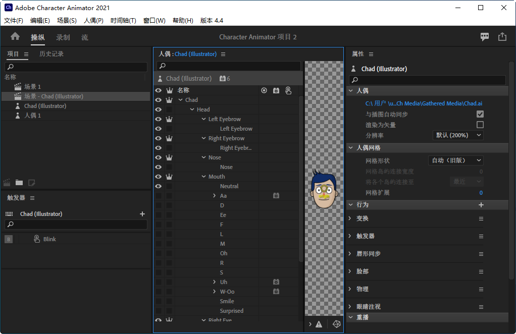Viewport: 516px width, 334px height.
Task: Open the 窗口 menu
Action: (x=154, y=21)
